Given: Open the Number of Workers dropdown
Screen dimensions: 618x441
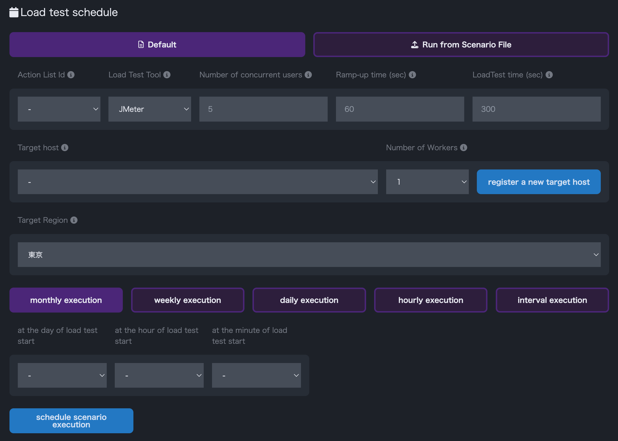Looking at the screenshot, I should coord(427,182).
